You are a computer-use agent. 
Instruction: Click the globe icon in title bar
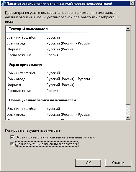[3, 4]
